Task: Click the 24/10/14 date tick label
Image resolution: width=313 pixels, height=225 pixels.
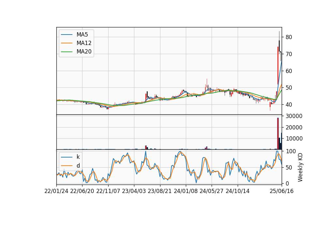Action: pos(238,191)
